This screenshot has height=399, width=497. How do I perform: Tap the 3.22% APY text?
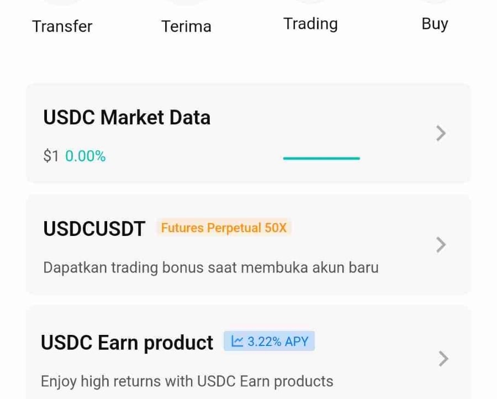click(x=278, y=342)
